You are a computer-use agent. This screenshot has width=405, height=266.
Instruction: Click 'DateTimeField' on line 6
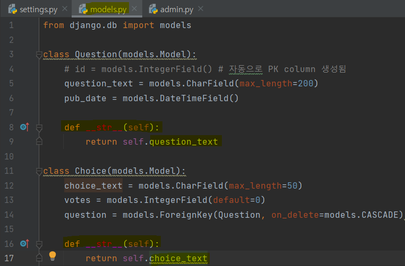pyautogui.click(x=194, y=98)
